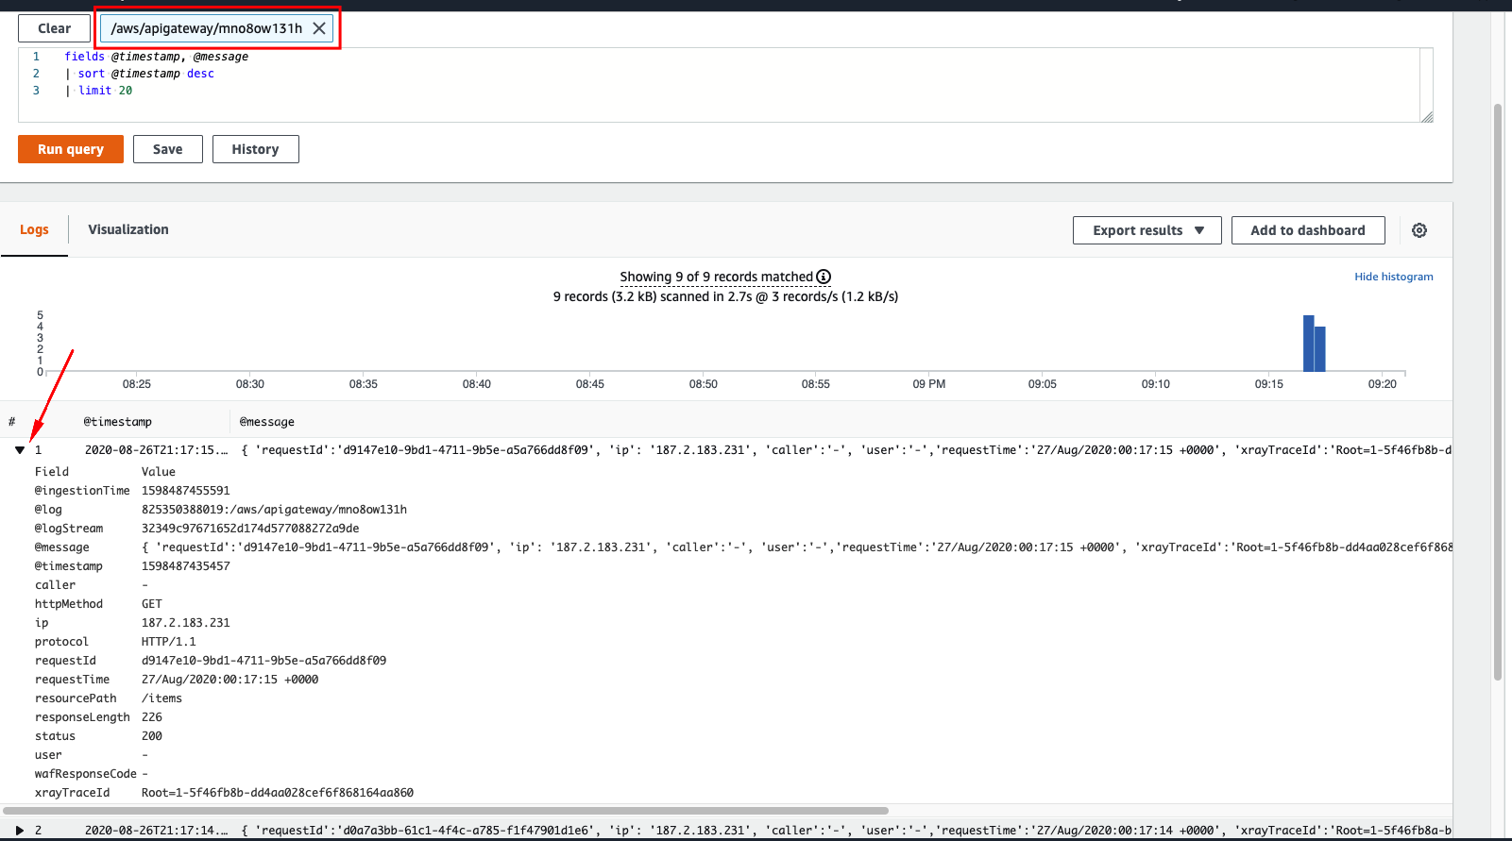Clear the selected log groups
The image size is (1512, 841).
55,28
